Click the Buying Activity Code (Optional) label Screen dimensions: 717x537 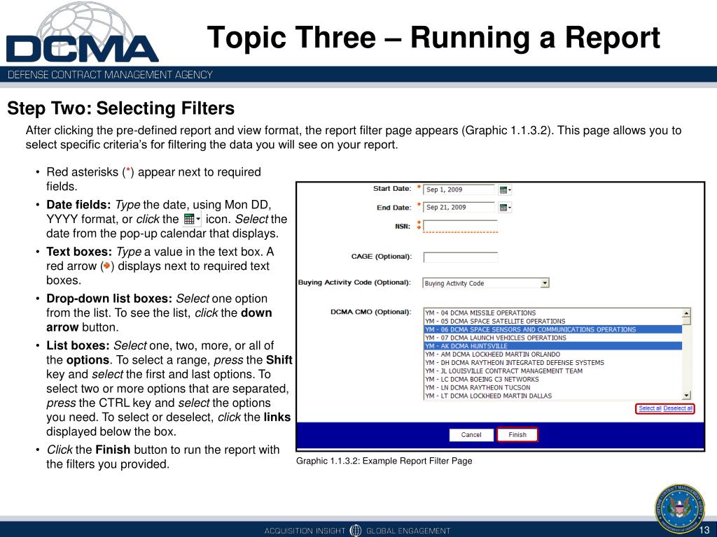coord(354,282)
